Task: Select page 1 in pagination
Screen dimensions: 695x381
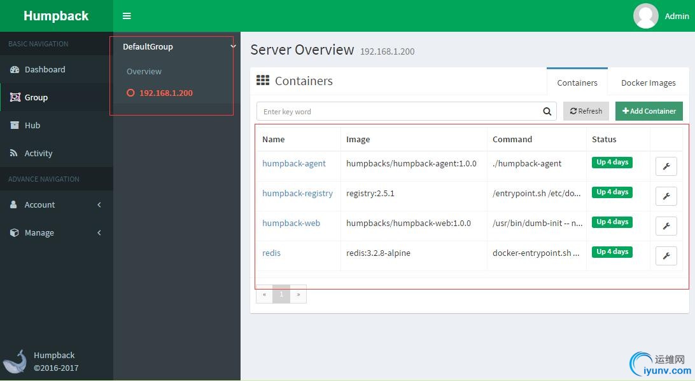Action: pyautogui.click(x=281, y=295)
